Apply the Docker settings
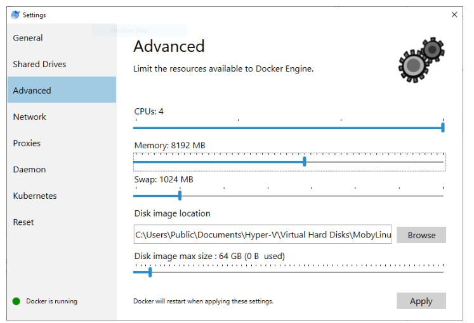 [421, 301]
